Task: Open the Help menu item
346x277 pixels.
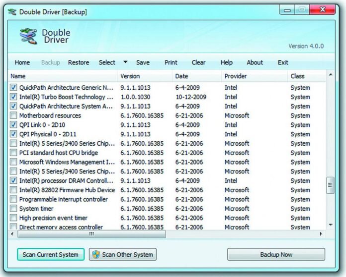Action: click(227, 62)
